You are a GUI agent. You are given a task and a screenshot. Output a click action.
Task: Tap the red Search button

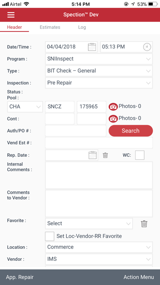pyautogui.click(x=131, y=131)
